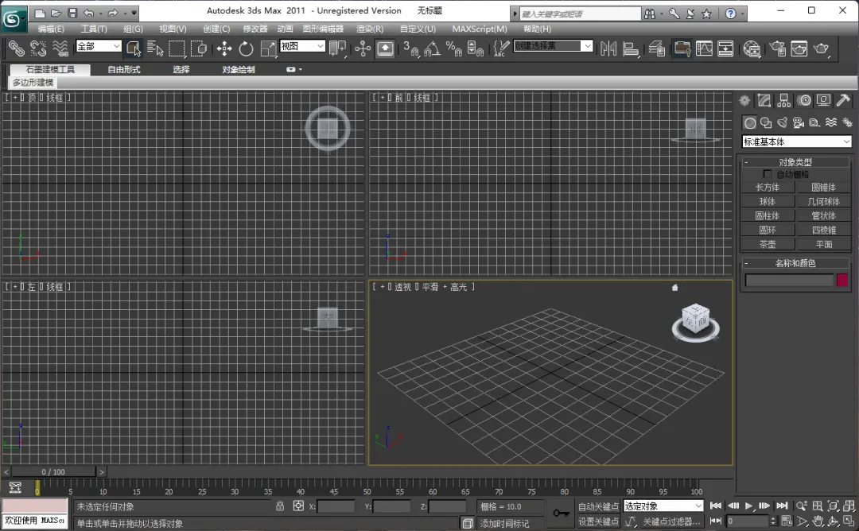Click the Bind to Space Warp icon
This screenshot has width=859, height=531.
pyautogui.click(x=60, y=48)
